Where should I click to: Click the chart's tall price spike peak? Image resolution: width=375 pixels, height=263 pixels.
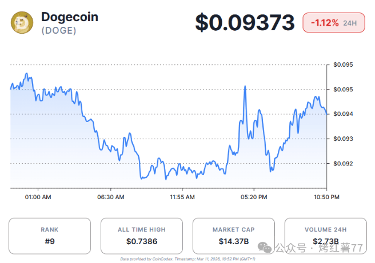click(x=245, y=87)
